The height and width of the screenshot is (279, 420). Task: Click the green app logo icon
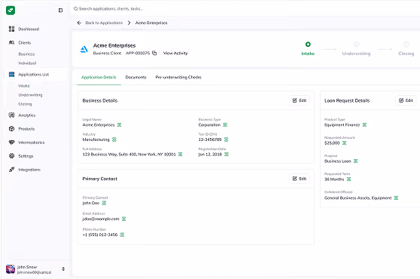click(x=11, y=11)
